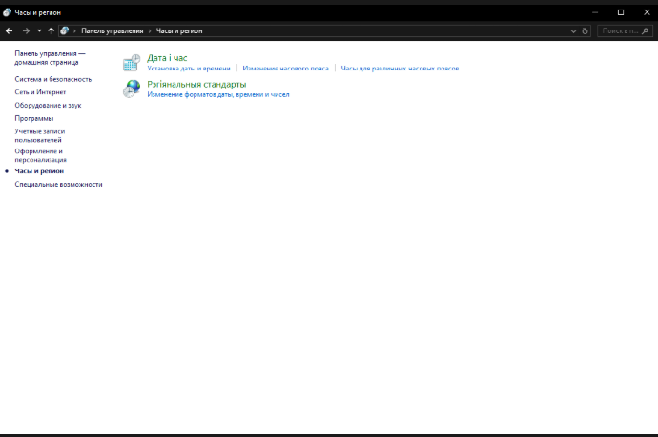Viewport: 658px width, 437px height.
Task: Close the Часы и регион window
Action: 647,12
